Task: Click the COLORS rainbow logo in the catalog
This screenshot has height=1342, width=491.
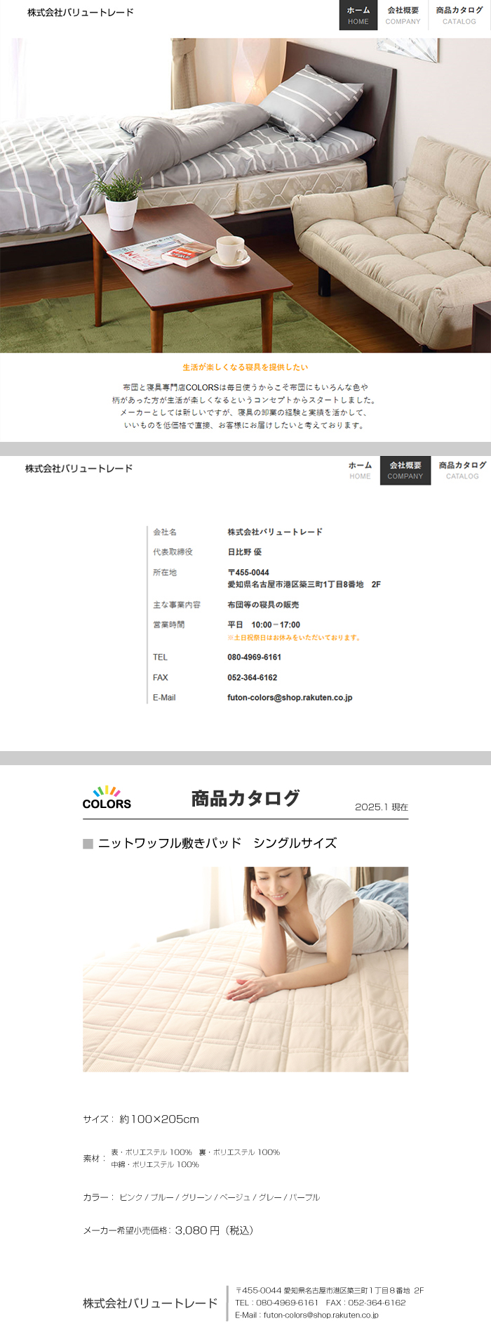Action: tap(107, 797)
